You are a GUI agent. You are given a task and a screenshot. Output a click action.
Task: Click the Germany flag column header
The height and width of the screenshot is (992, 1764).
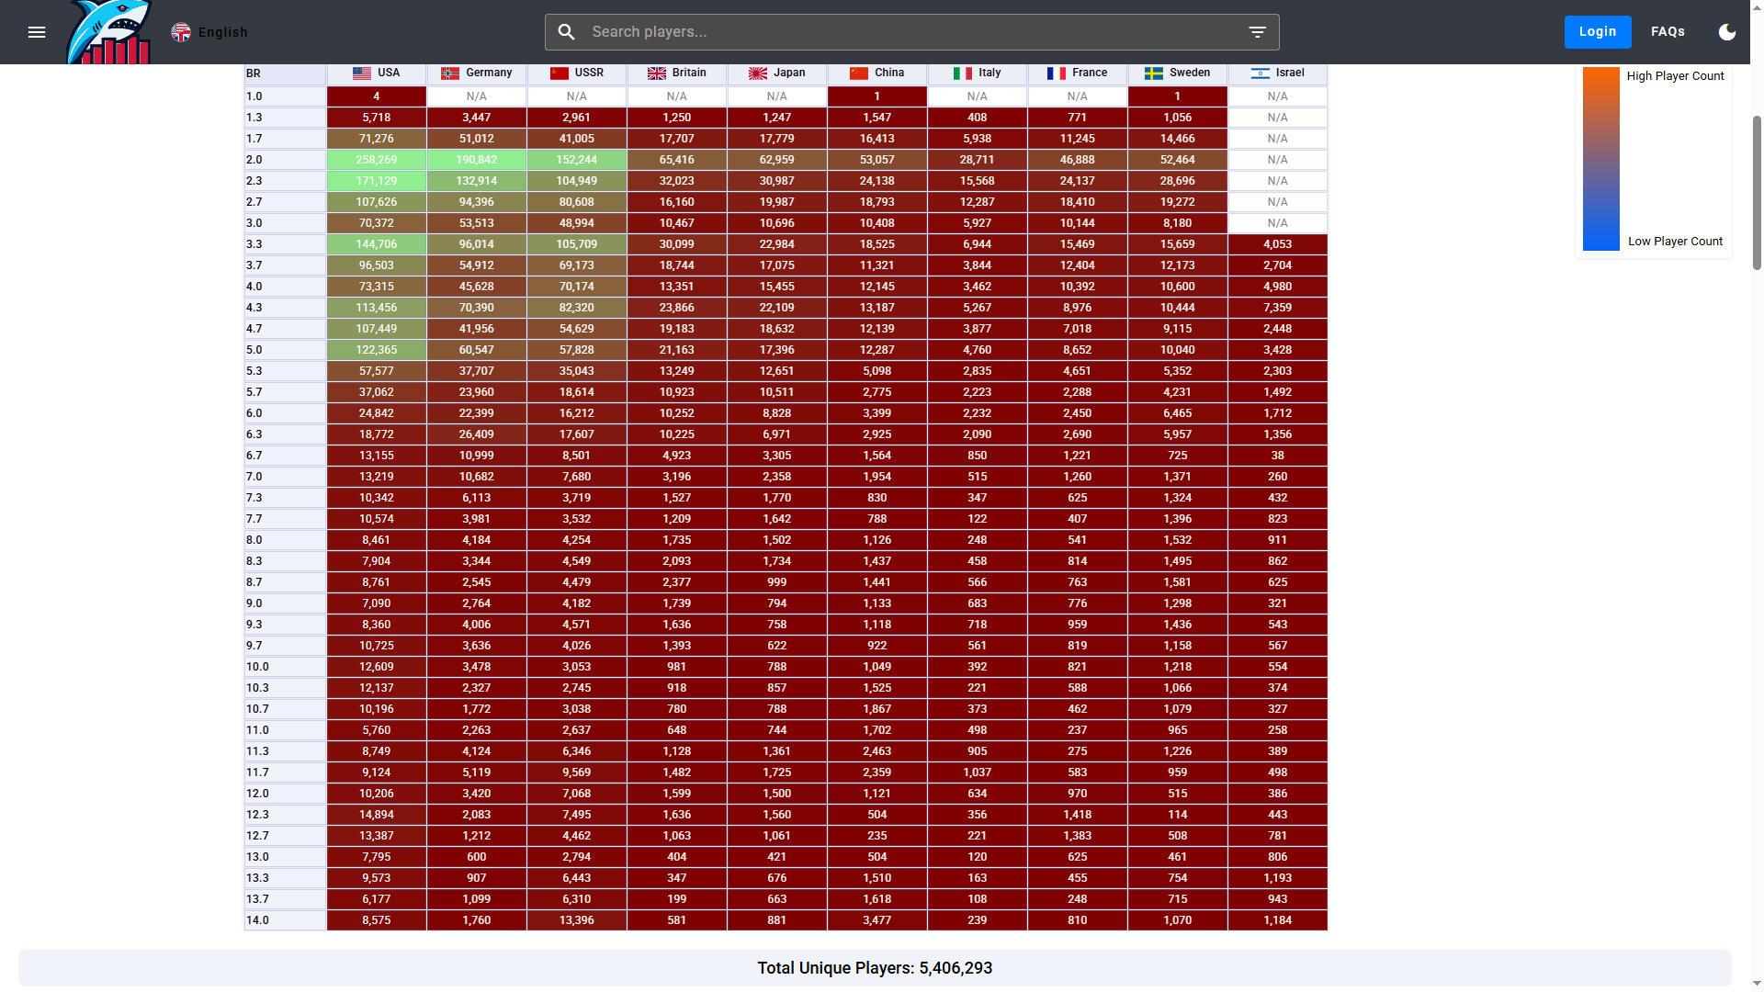coord(477,73)
